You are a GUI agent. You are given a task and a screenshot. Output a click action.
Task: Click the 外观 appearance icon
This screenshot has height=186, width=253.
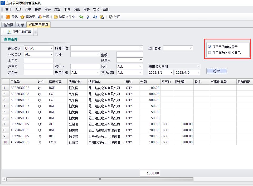pyautogui.click(x=40, y=17)
